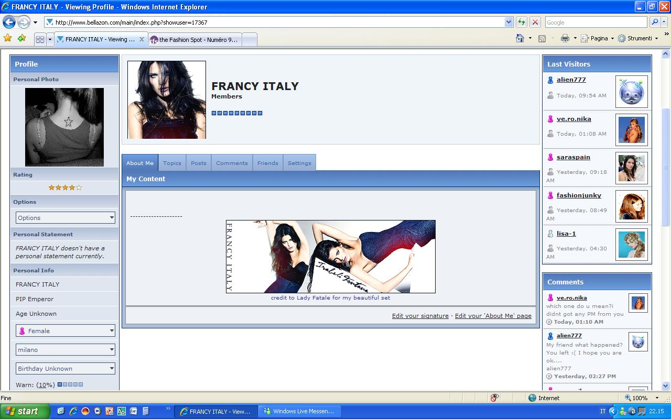
Task: Click the Google search input field
Action: 596,22
